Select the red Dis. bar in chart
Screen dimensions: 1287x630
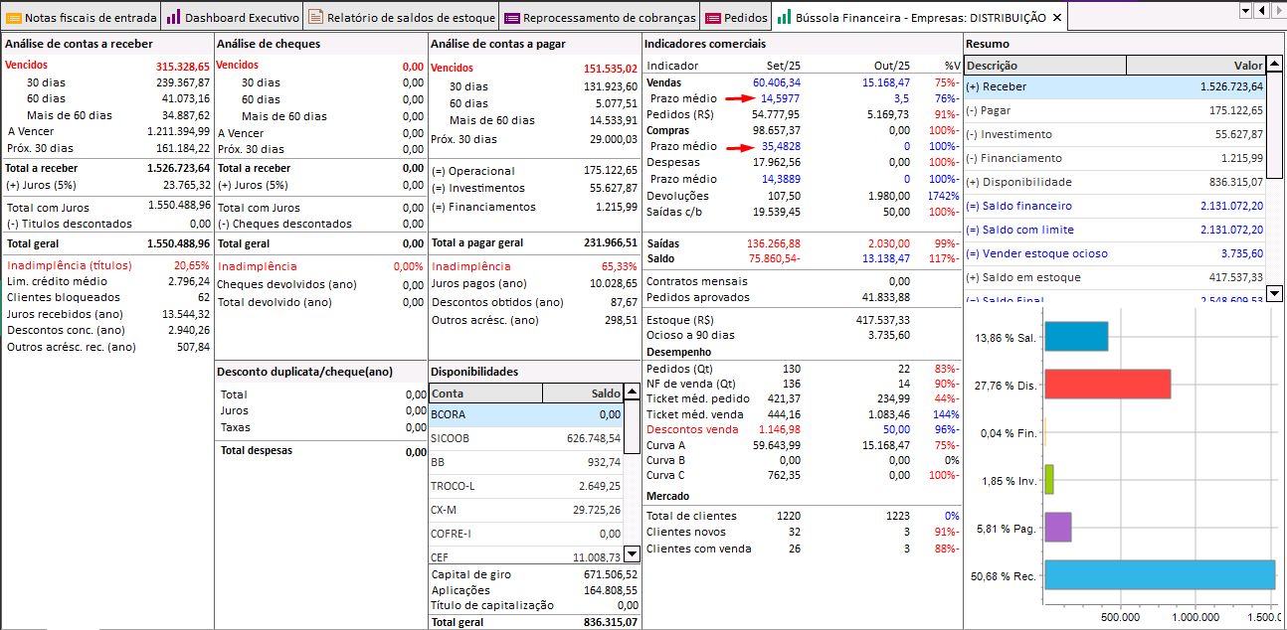point(1107,384)
